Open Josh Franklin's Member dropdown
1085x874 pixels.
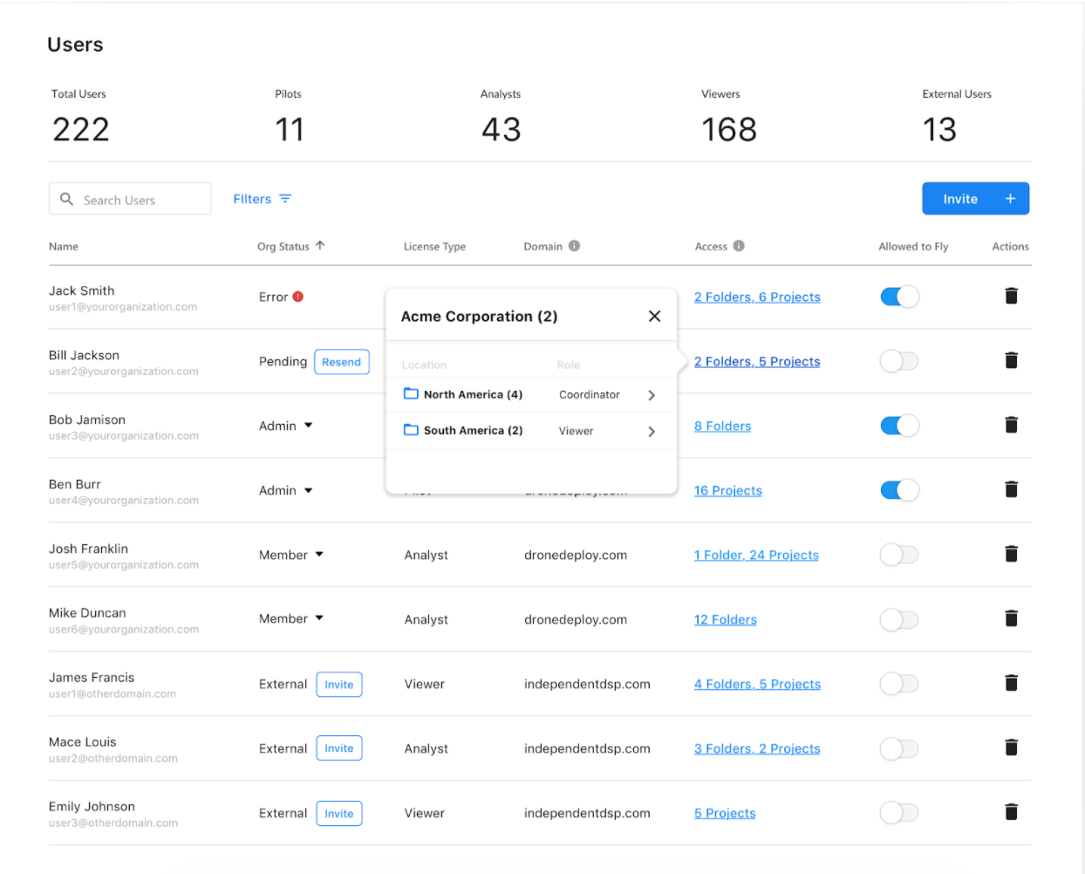coord(319,555)
